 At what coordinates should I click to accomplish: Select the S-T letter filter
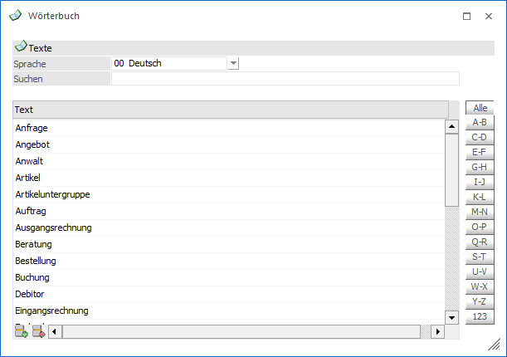click(x=479, y=257)
